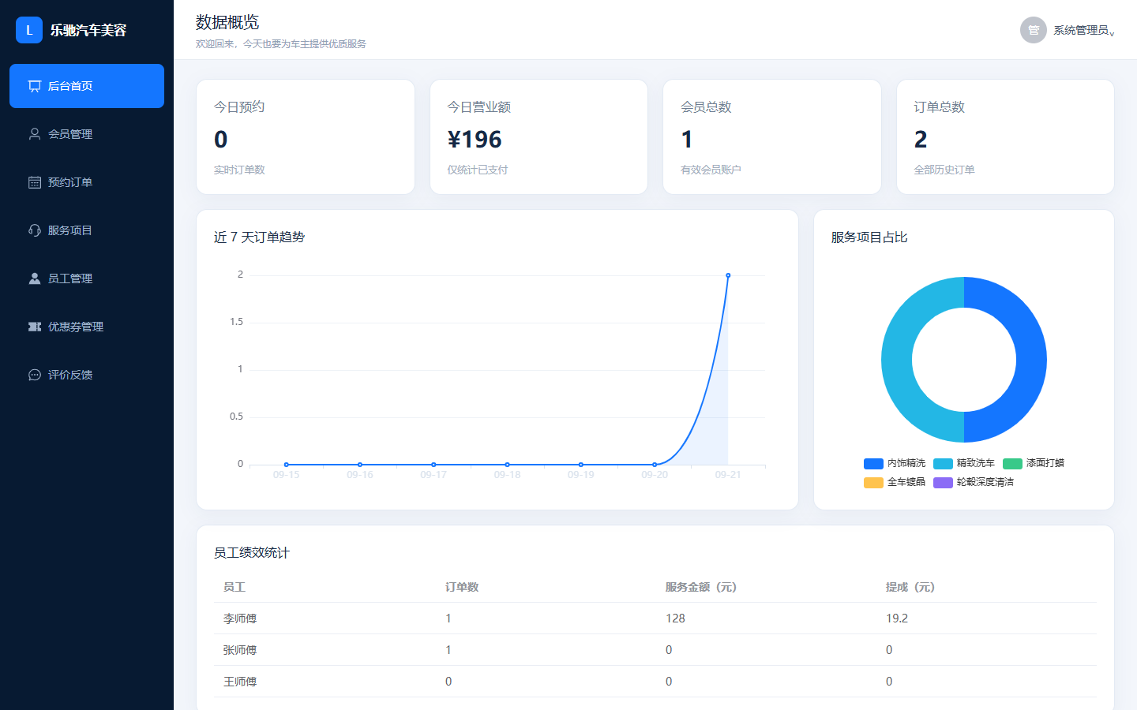1137x710 pixels.
Task: Toggle 漆面打蜡 legend entry
Action: pos(1034,463)
